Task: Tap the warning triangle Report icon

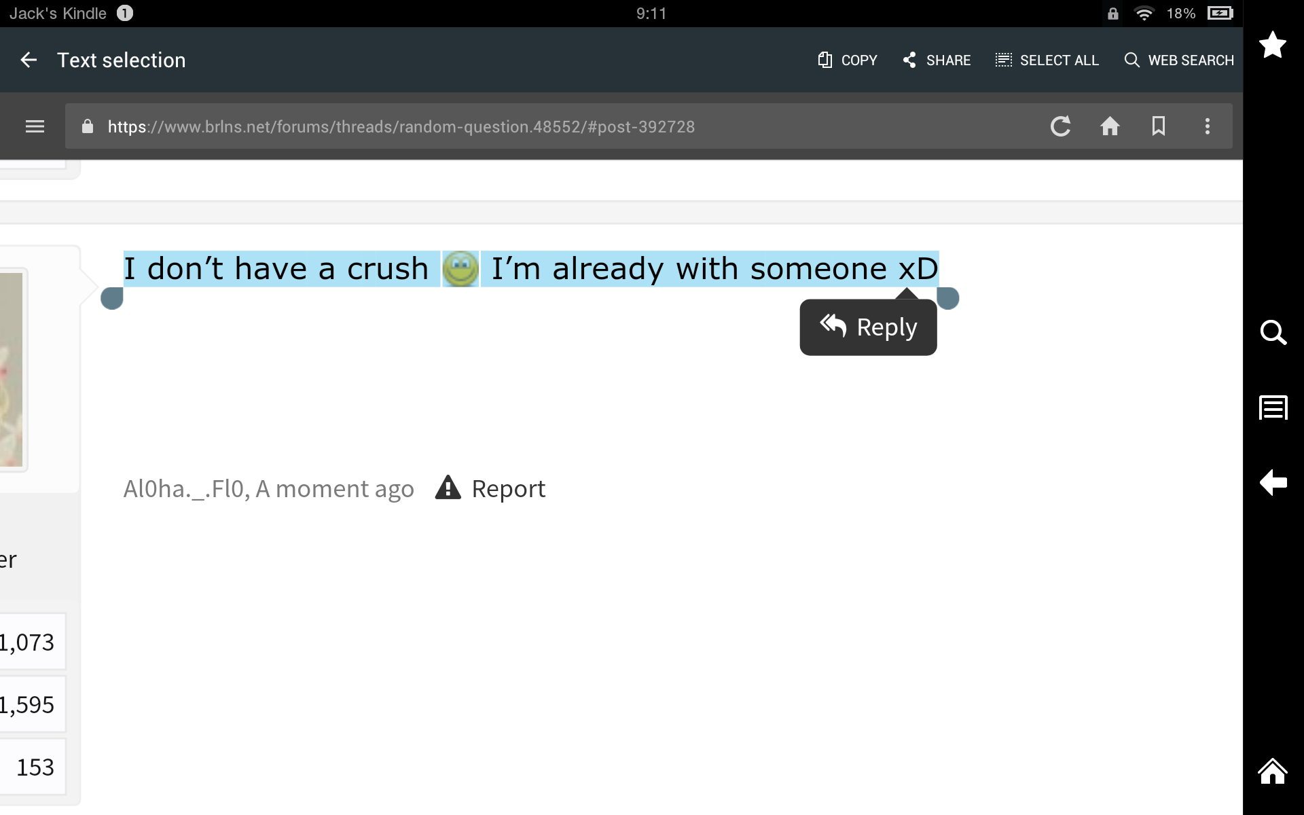Action: coord(448,488)
